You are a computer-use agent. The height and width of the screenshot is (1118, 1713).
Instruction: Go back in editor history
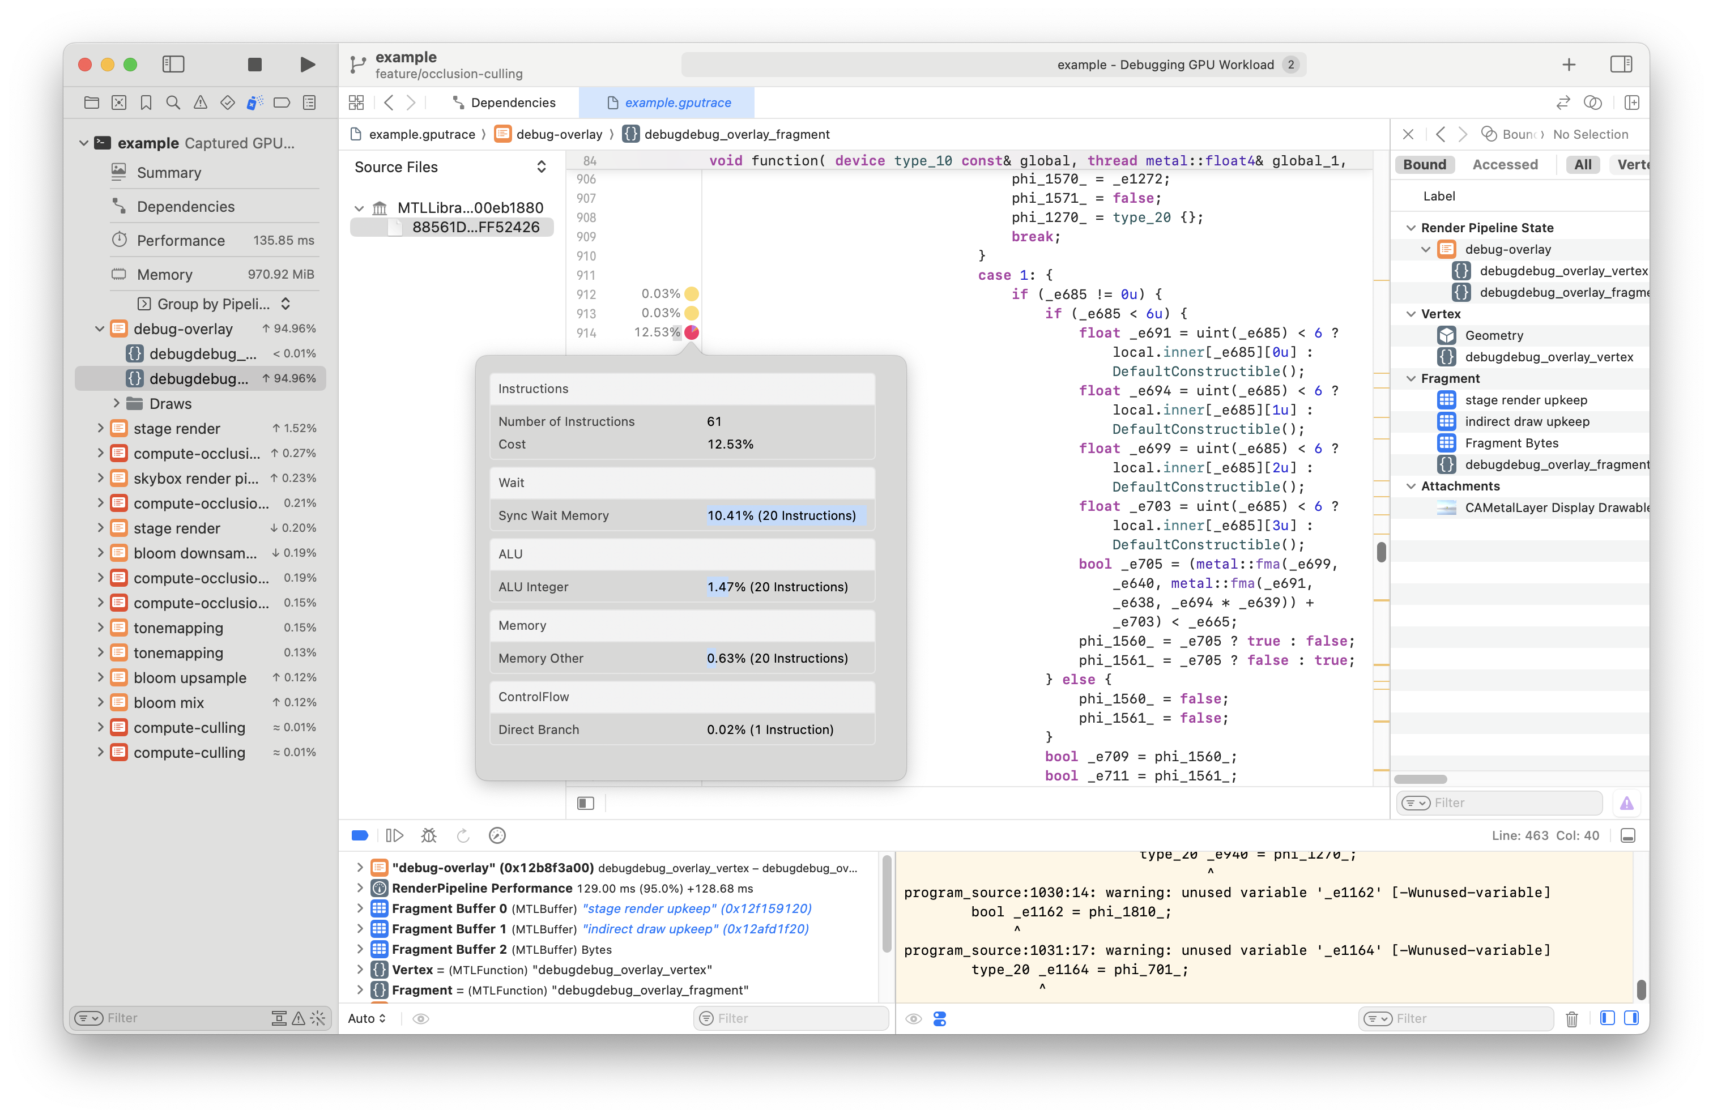coord(389,103)
